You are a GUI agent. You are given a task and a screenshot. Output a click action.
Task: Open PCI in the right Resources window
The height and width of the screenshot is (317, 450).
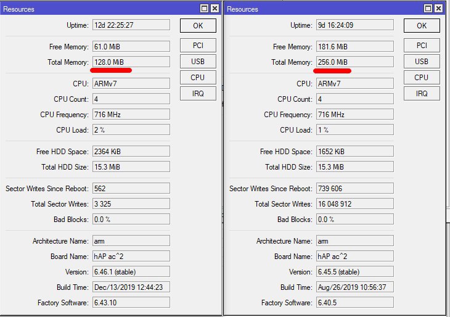click(422, 46)
